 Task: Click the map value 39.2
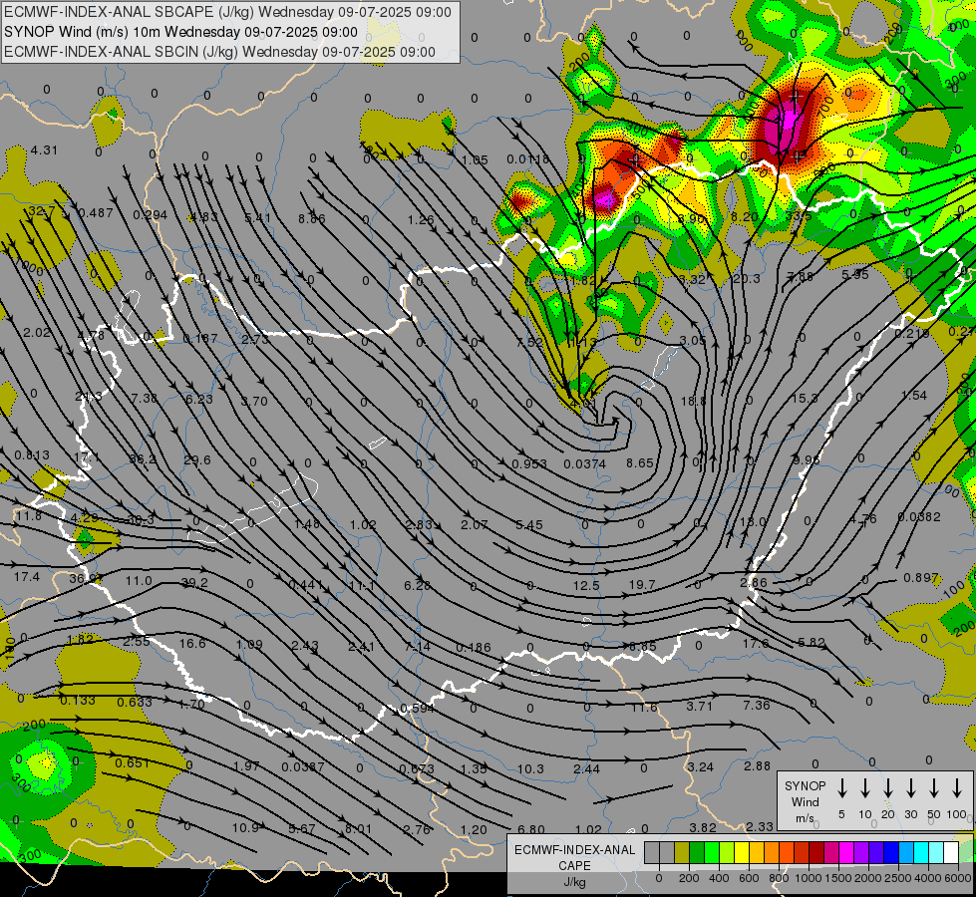(194, 583)
